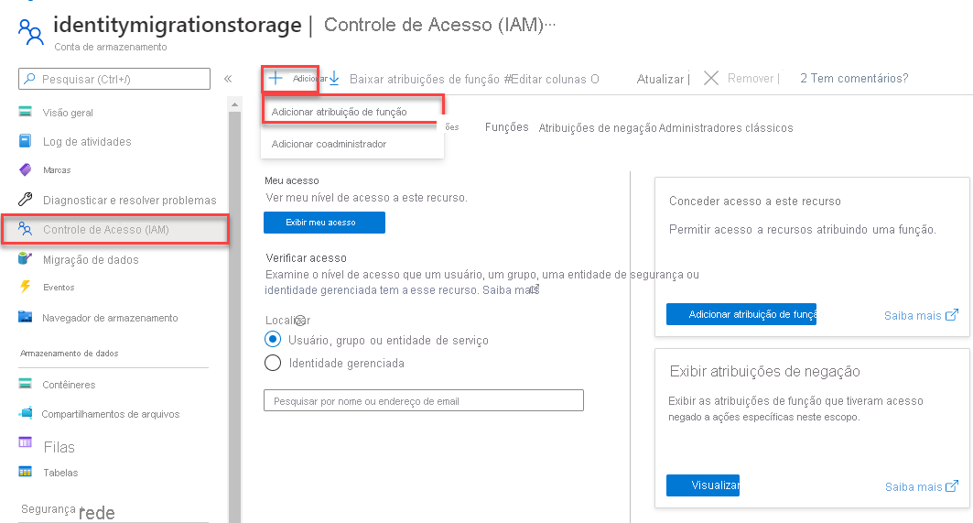
Task: Click the Baixar atribuições download arrow icon
Action: click(x=334, y=78)
